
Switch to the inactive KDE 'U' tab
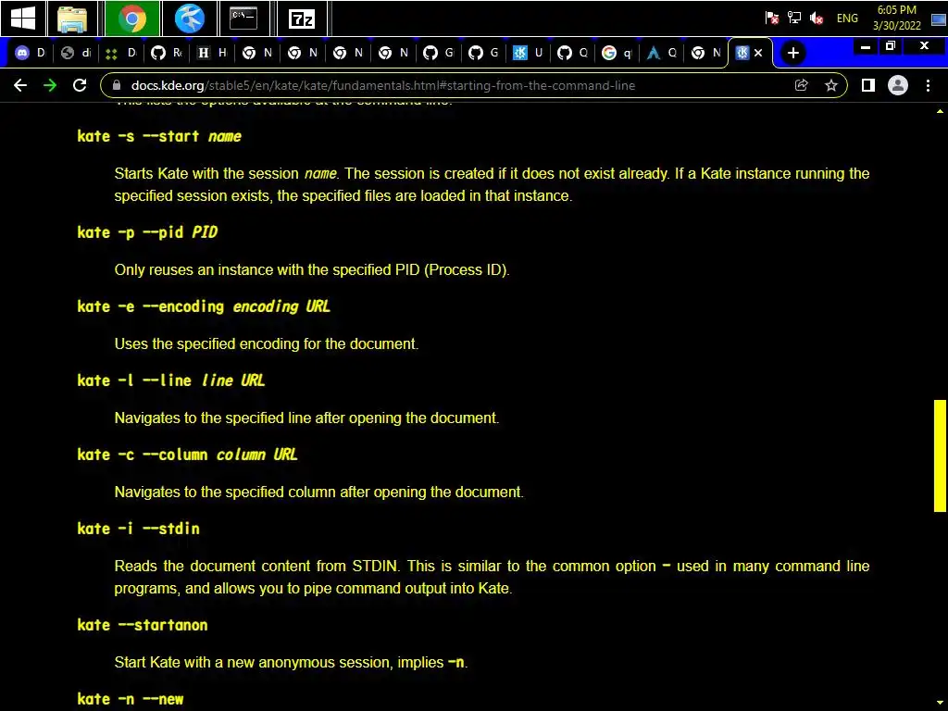click(x=528, y=53)
